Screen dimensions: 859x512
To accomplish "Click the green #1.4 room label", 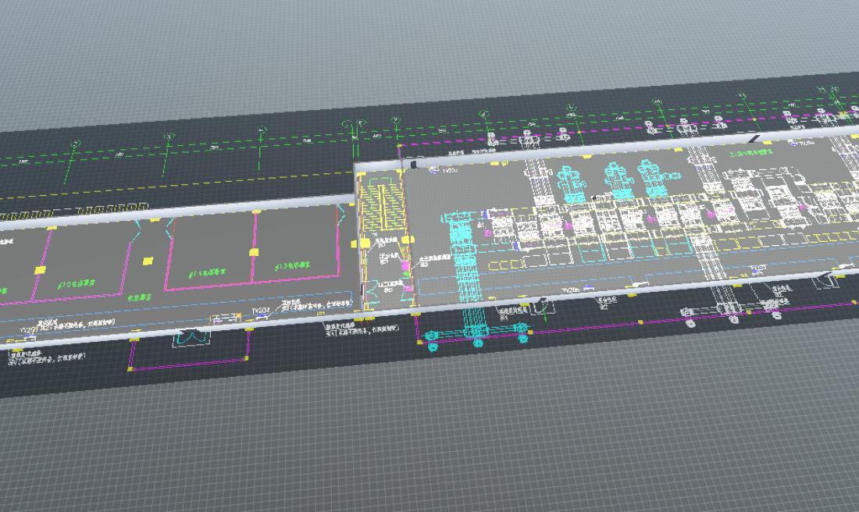I will tap(202, 274).
